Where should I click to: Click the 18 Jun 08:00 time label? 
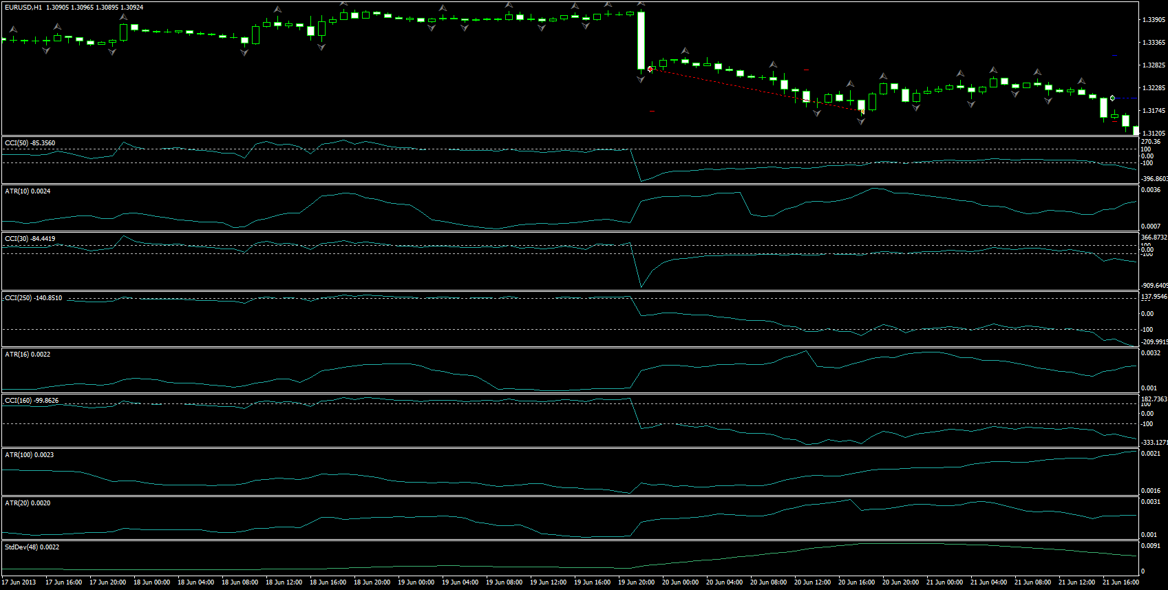click(240, 582)
